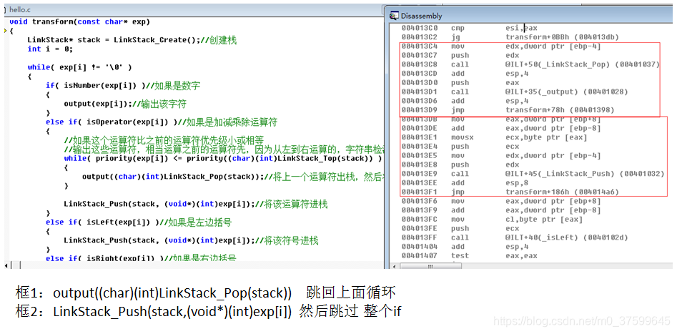This screenshot has width=677, height=334.
Task: Click disassembly row 004013FF call _isLeft
Action: tap(514, 237)
